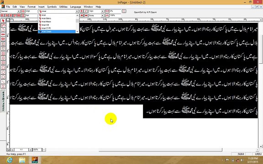Click the 0% kerning field
Screen dimensions: 263x164
(115, 11)
